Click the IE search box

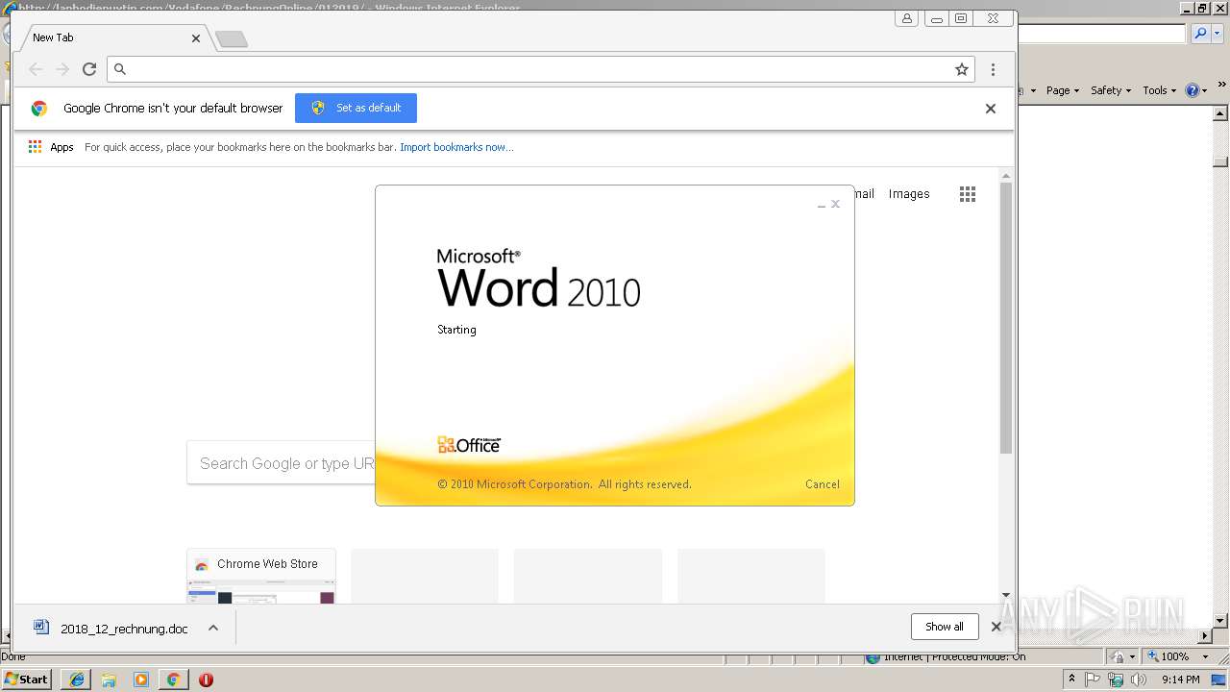pos(1102,34)
